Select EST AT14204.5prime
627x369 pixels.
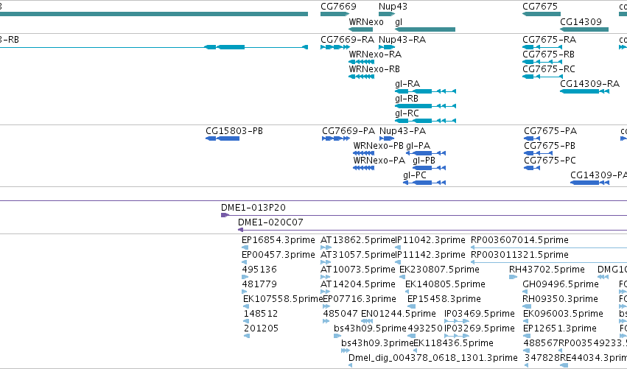358,284
